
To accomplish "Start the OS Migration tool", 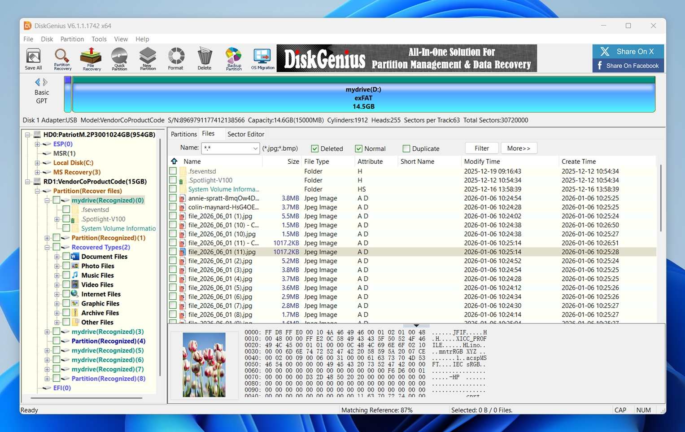I will pyautogui.click(x=262, y=59).
